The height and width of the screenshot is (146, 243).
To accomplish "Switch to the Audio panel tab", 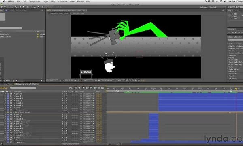I will click(x=237, y=10).
